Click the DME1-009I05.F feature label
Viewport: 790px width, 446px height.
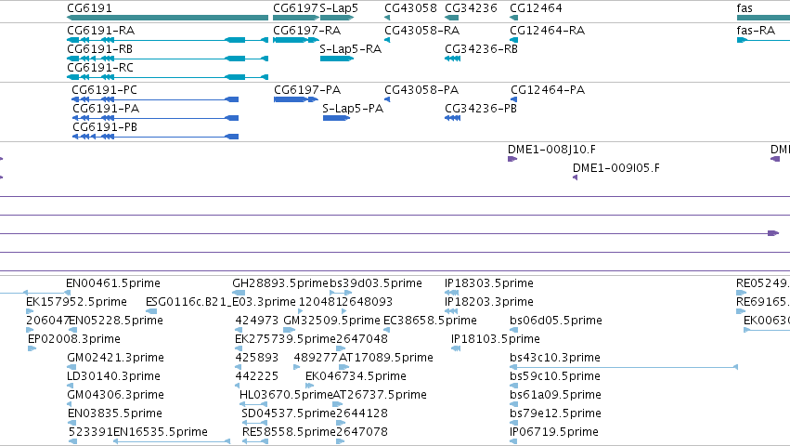pyautogui.click(x=616, y=168)
